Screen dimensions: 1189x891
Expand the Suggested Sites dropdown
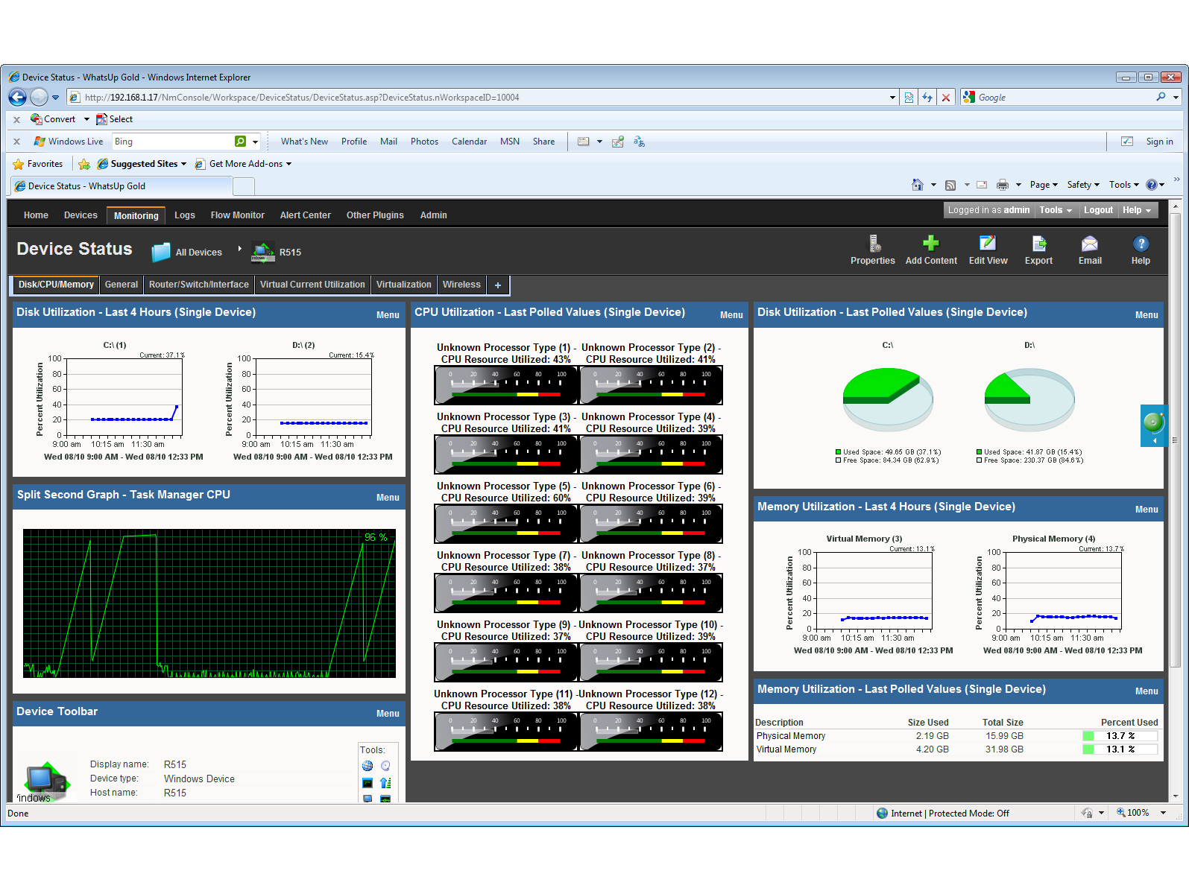coord(183,164)
